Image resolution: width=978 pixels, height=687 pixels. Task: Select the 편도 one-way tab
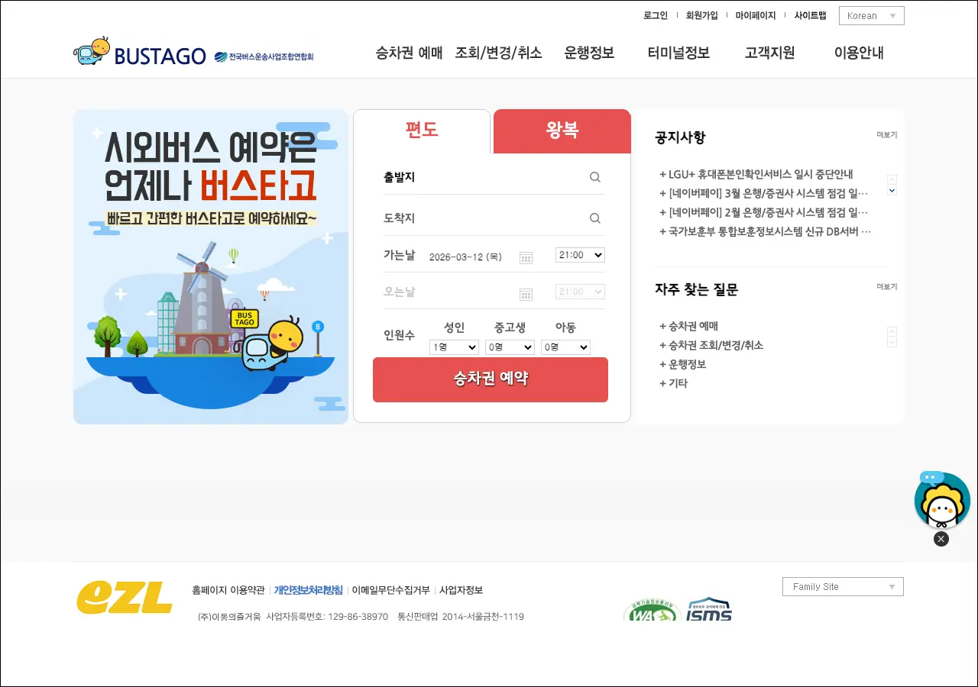(422, 131)
